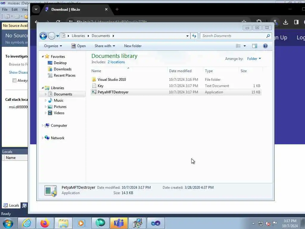Click the Show Disassembly link in Visual Studio
This screenshot has width=305, height=229.
click(x=18, y=72)
